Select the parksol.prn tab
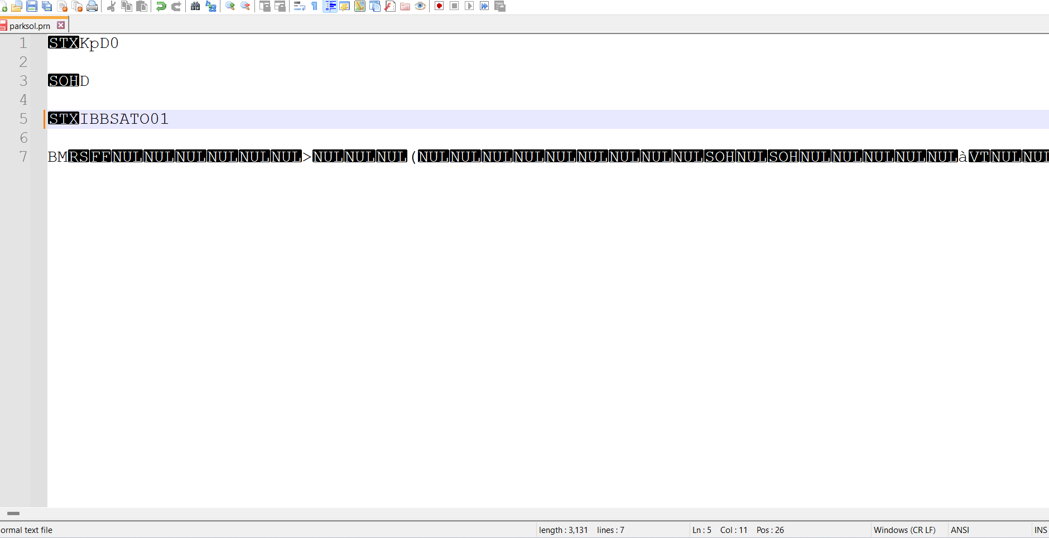This screenshot has width=1049, height=538. (30, 26)
